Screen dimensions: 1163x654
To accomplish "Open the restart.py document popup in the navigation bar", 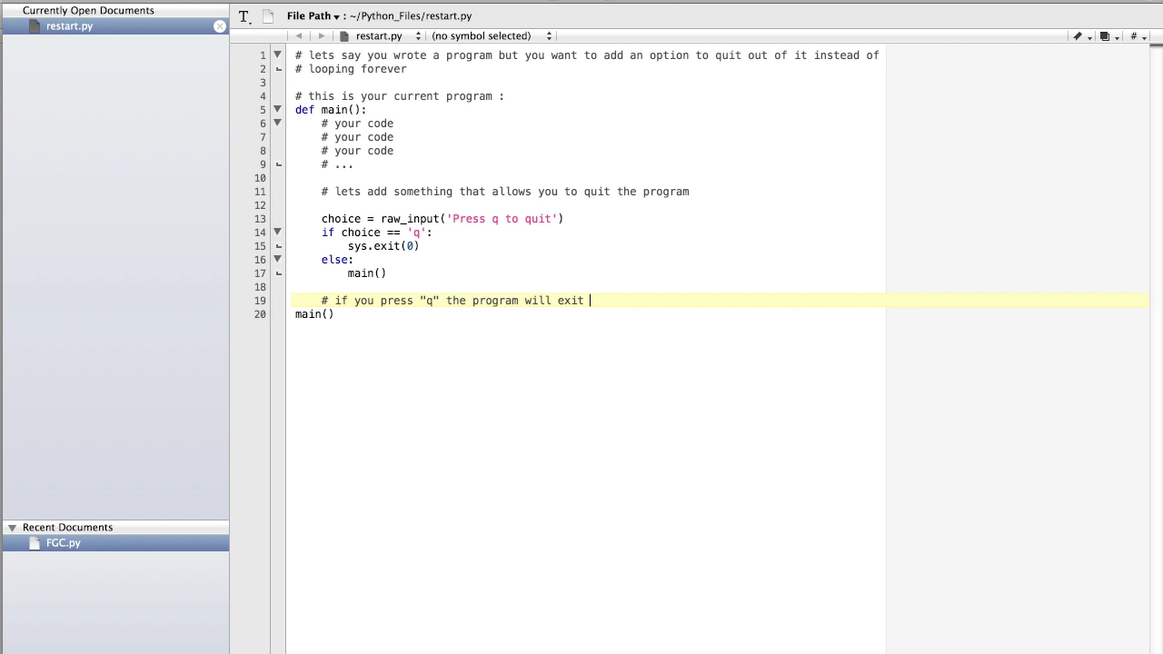I will tap(381, 36).
